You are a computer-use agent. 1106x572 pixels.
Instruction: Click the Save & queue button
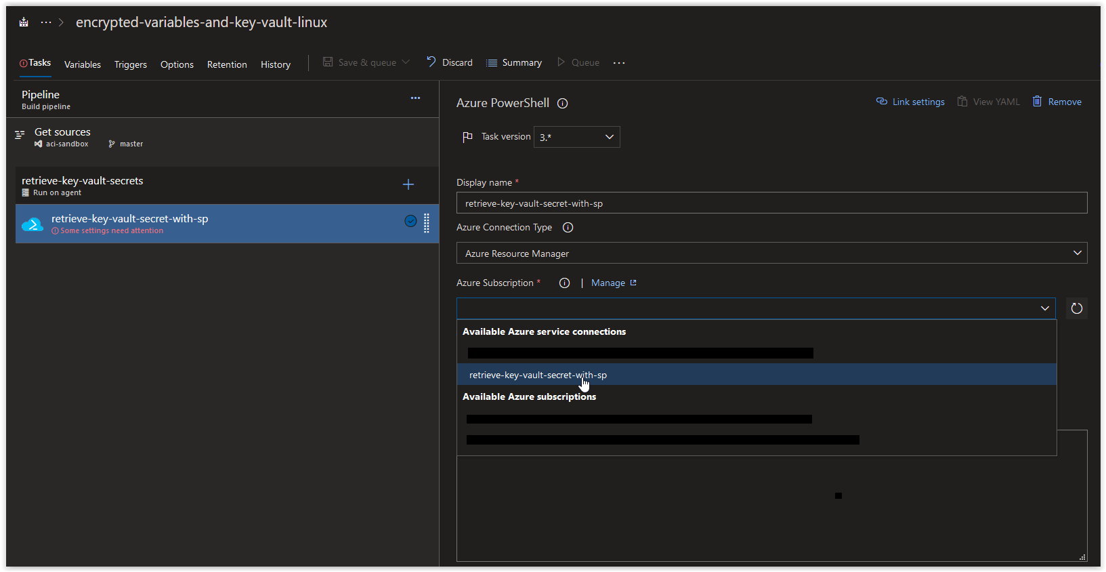pos(360,62)
